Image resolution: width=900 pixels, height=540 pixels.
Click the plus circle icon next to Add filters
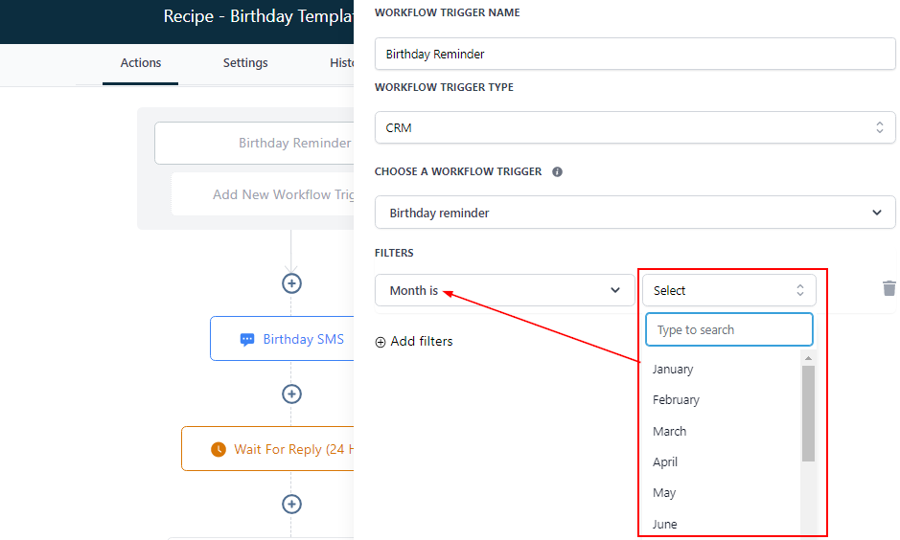click(x=381, y=342)
